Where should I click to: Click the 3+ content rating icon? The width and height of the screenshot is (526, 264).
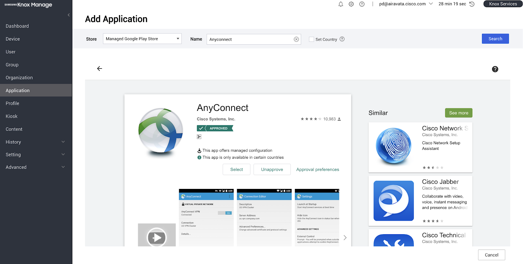coord(199,137)
